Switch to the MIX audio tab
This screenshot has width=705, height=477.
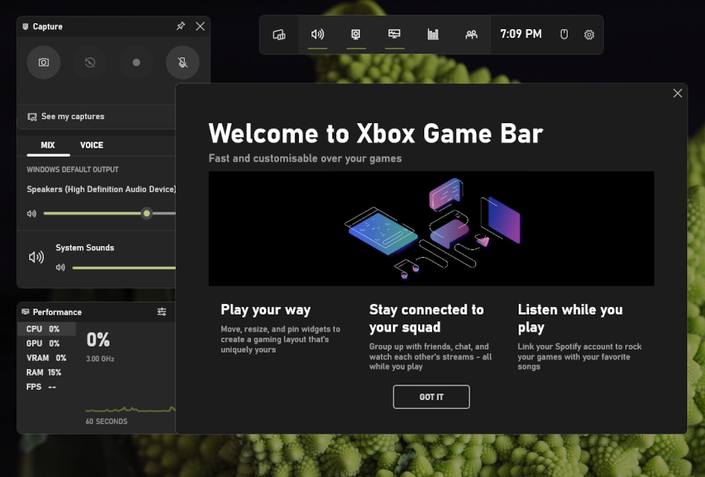pos(48,145)
